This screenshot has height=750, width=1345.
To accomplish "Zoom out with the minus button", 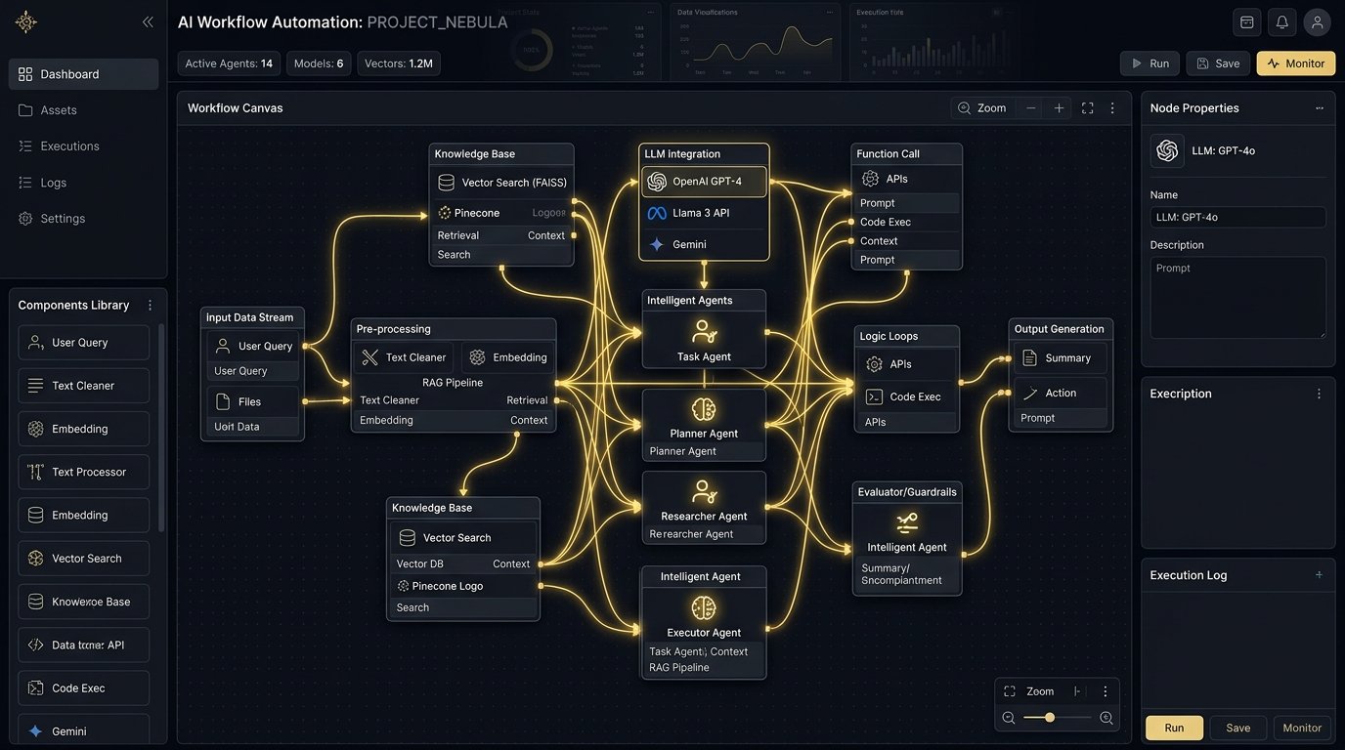I will 1030,108.
